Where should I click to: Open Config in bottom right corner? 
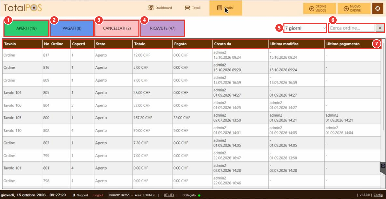click(x=378, y=195)
